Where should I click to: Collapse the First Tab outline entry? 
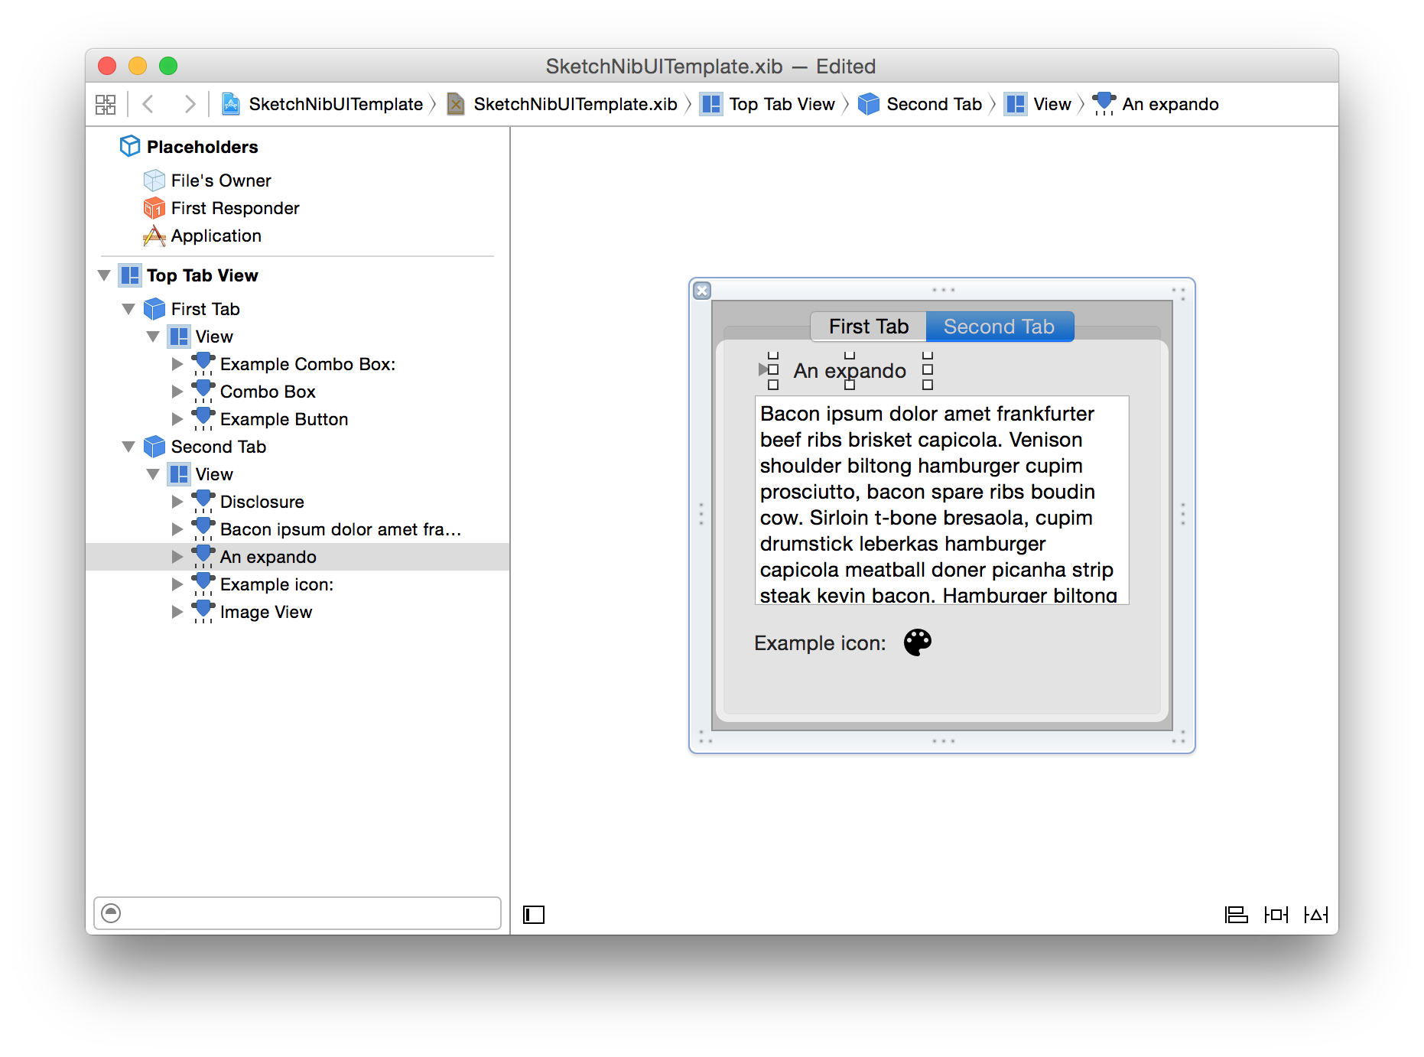pos(128,309)
